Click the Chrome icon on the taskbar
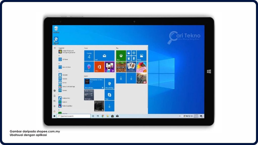The image size is (258, 145). pyautogui.click(x=103, y=116)
